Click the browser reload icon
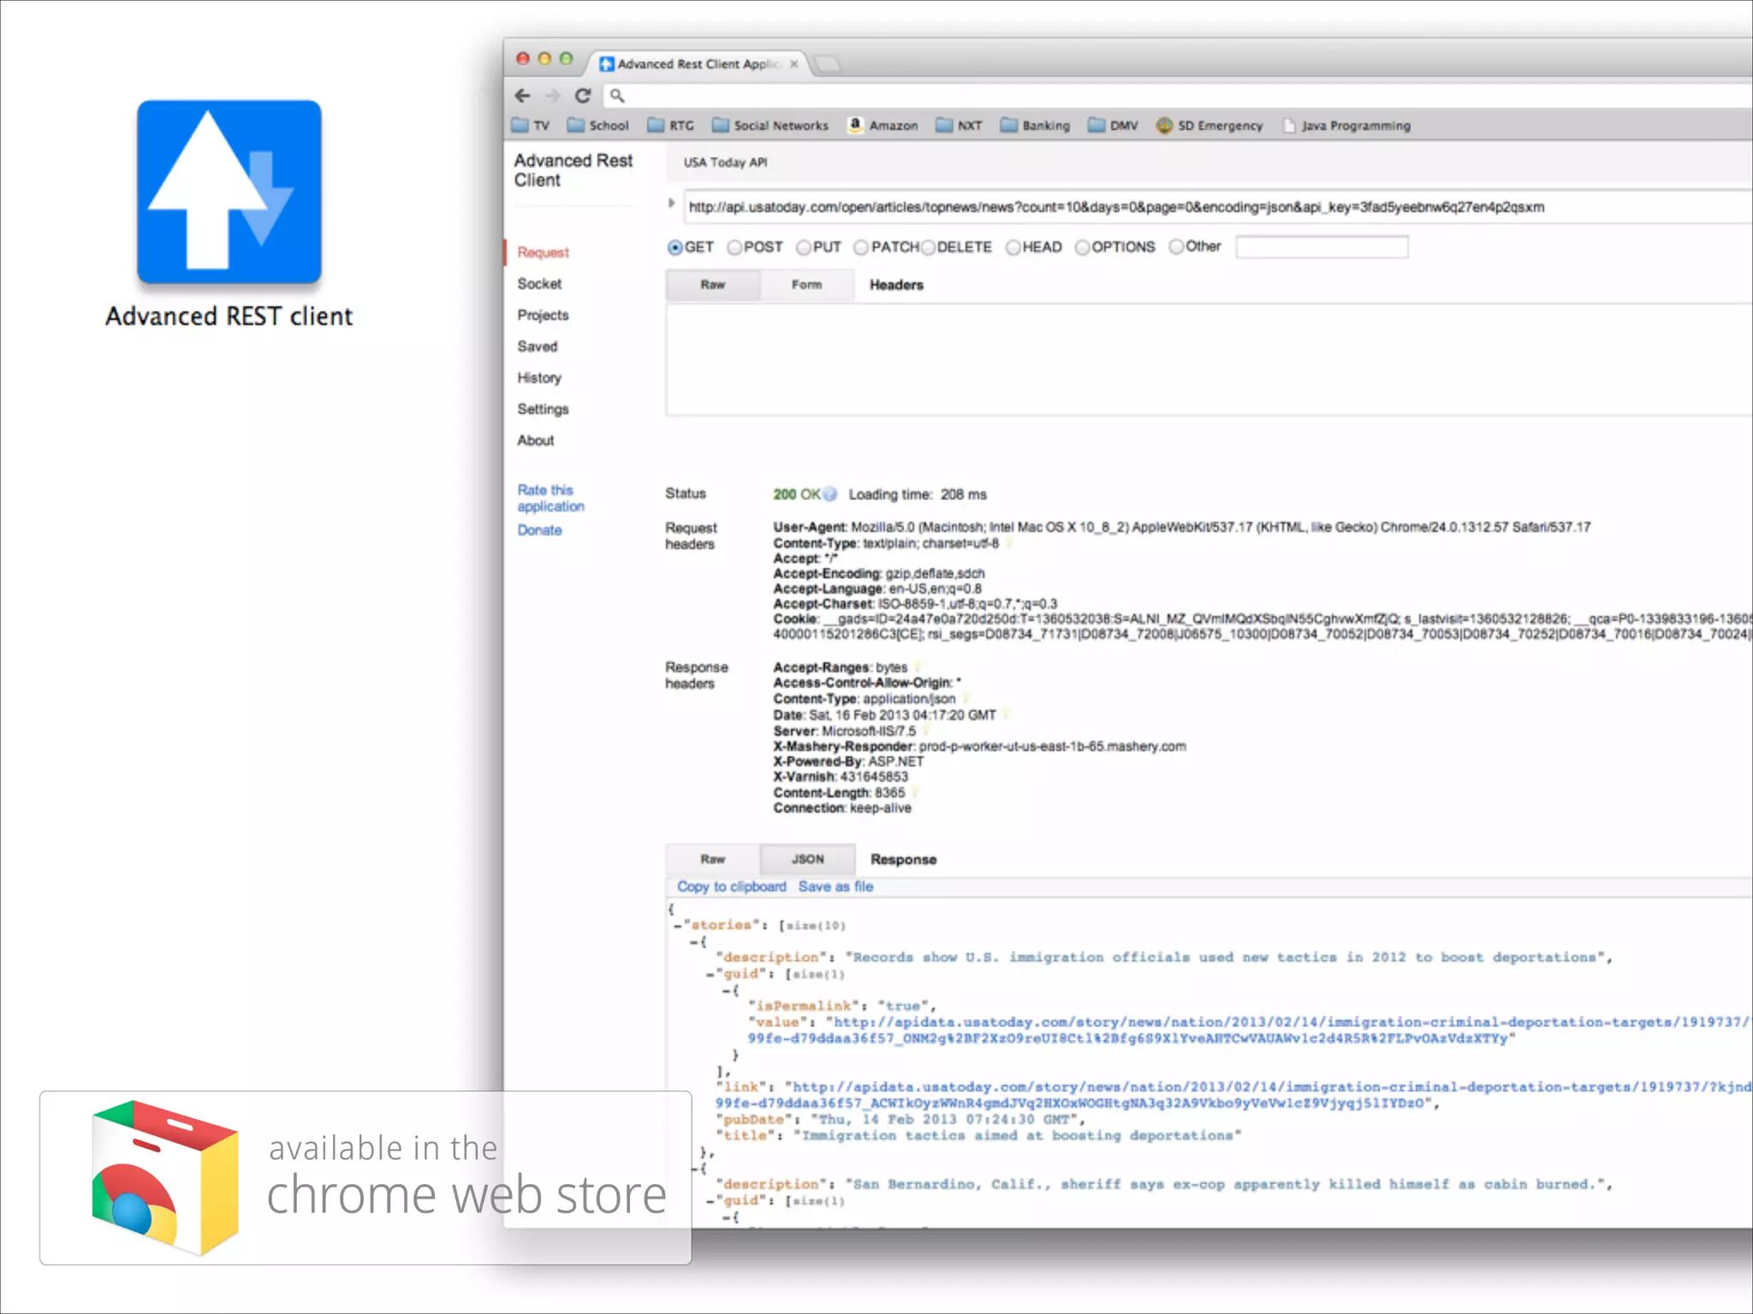Viewport: 1753px width, 1314px height. click(583, 96)
